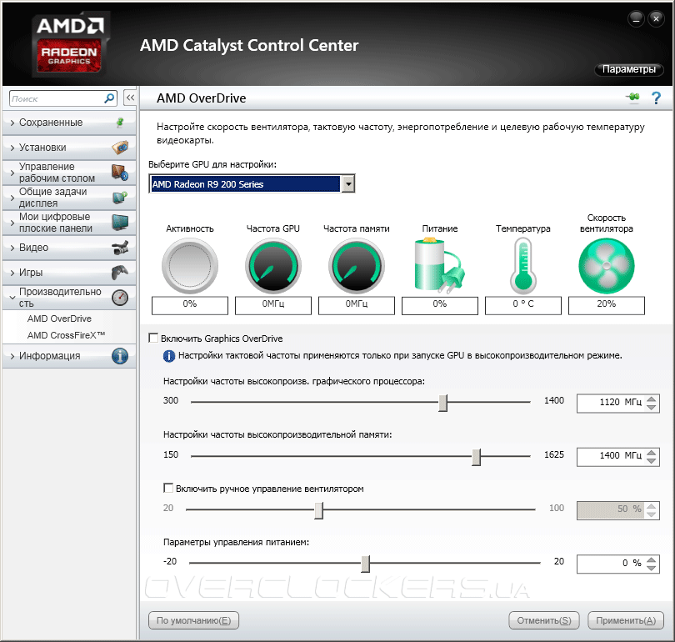The width and height of the screenshot is (675, 642).
Task: Click the Отменить button
Action: [x=544, y=620]
